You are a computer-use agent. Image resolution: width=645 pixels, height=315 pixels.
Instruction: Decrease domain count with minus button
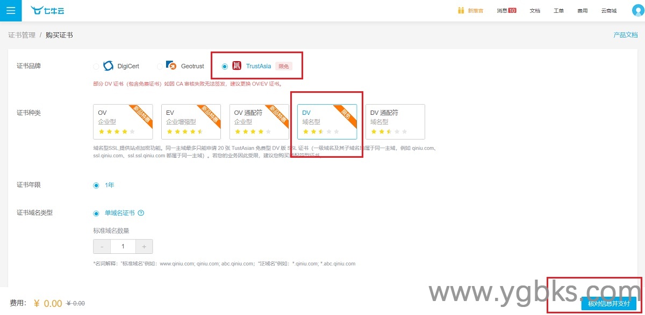[102, 246]
